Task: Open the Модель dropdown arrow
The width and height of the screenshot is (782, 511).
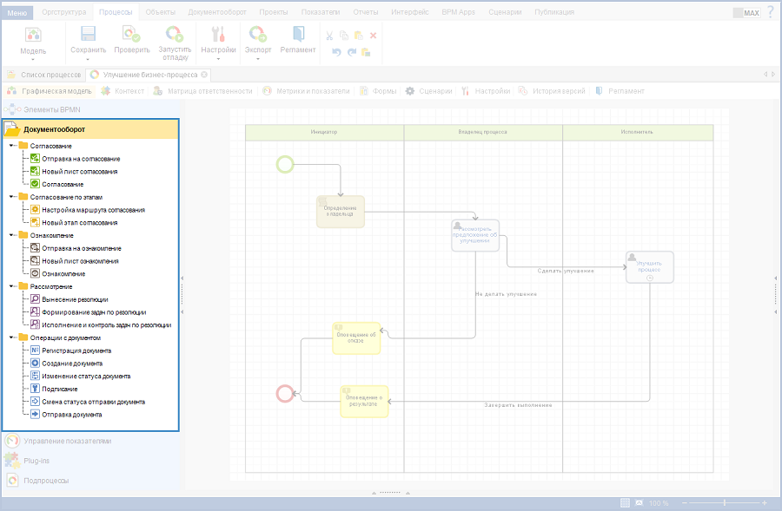Action: tap(33, 61)
